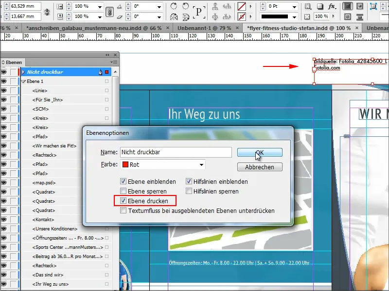Switch to the Unbenannt-1 @ 79 % tab

point(204,28)
